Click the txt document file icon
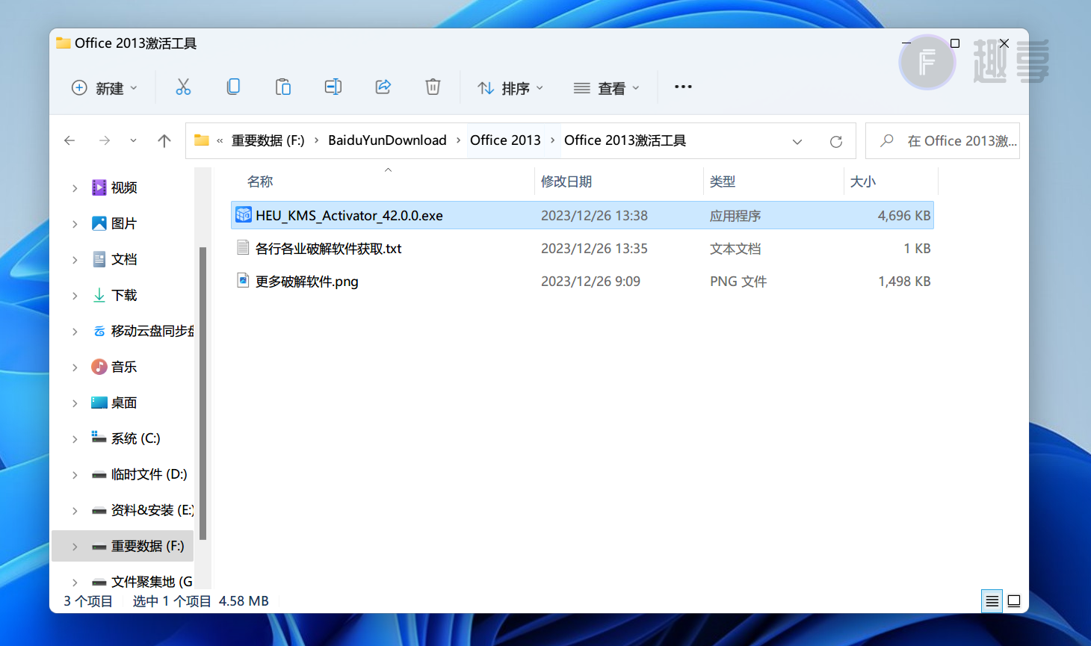 click(x=243, y=247)
